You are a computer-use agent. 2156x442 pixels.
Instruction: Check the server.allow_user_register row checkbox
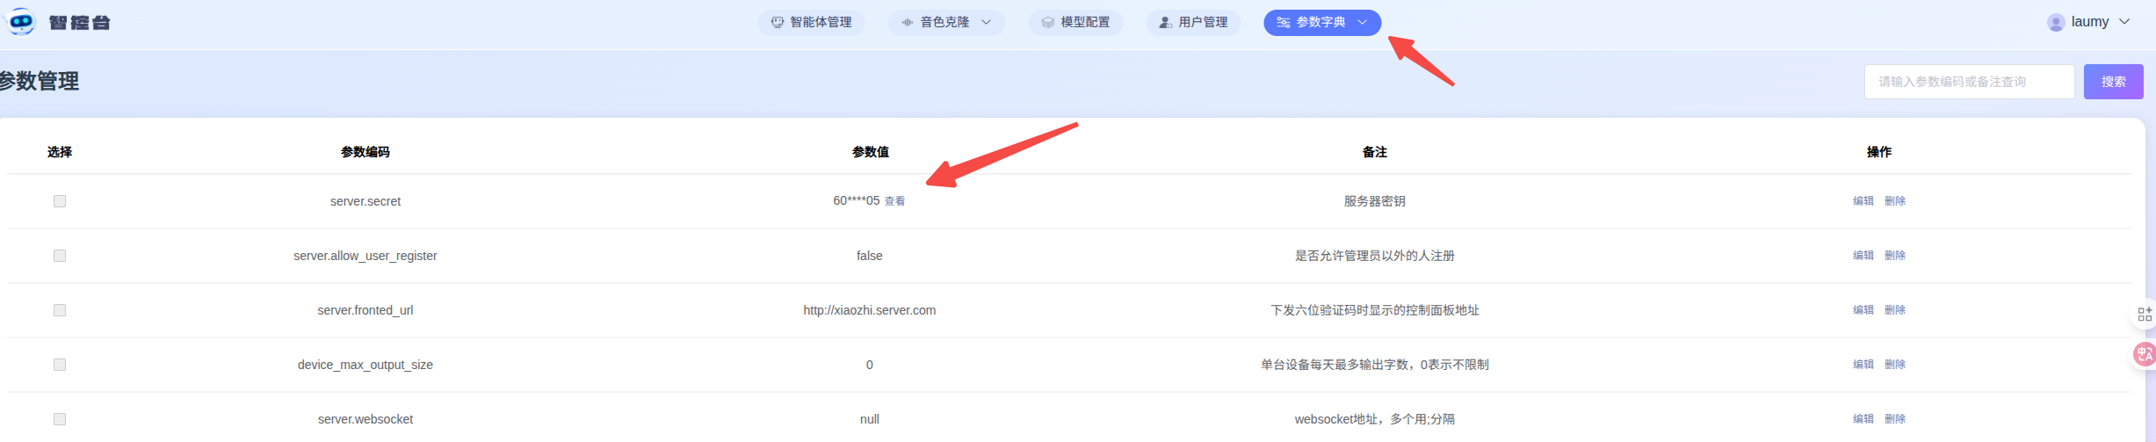click(60, 256)
